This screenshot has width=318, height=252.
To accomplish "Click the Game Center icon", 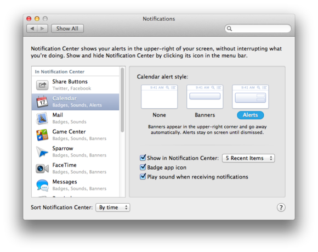I will (42, 135).
